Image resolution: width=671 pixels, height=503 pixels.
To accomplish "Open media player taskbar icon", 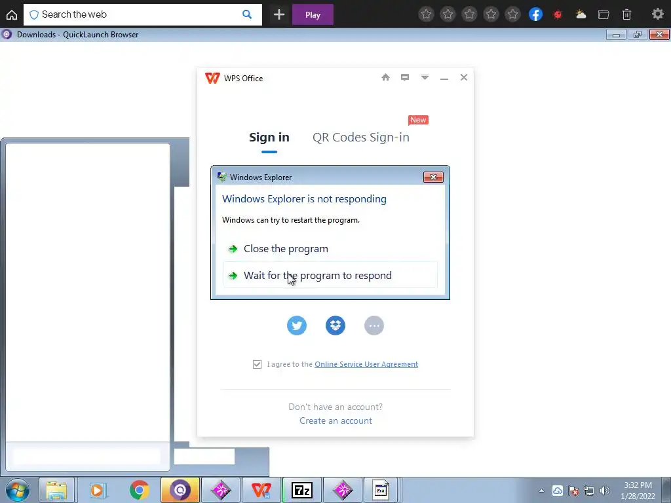I will coord(97,490).
